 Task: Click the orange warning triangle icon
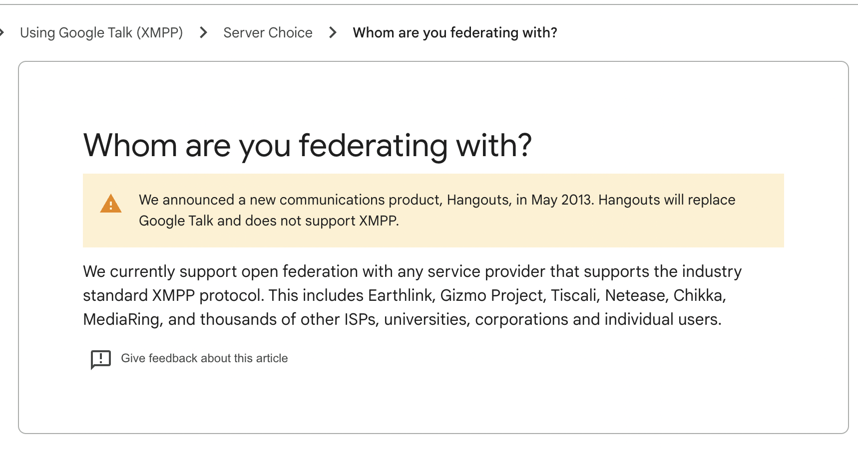110,204
